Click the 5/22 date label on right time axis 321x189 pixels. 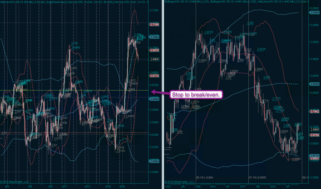coord(273,187)
